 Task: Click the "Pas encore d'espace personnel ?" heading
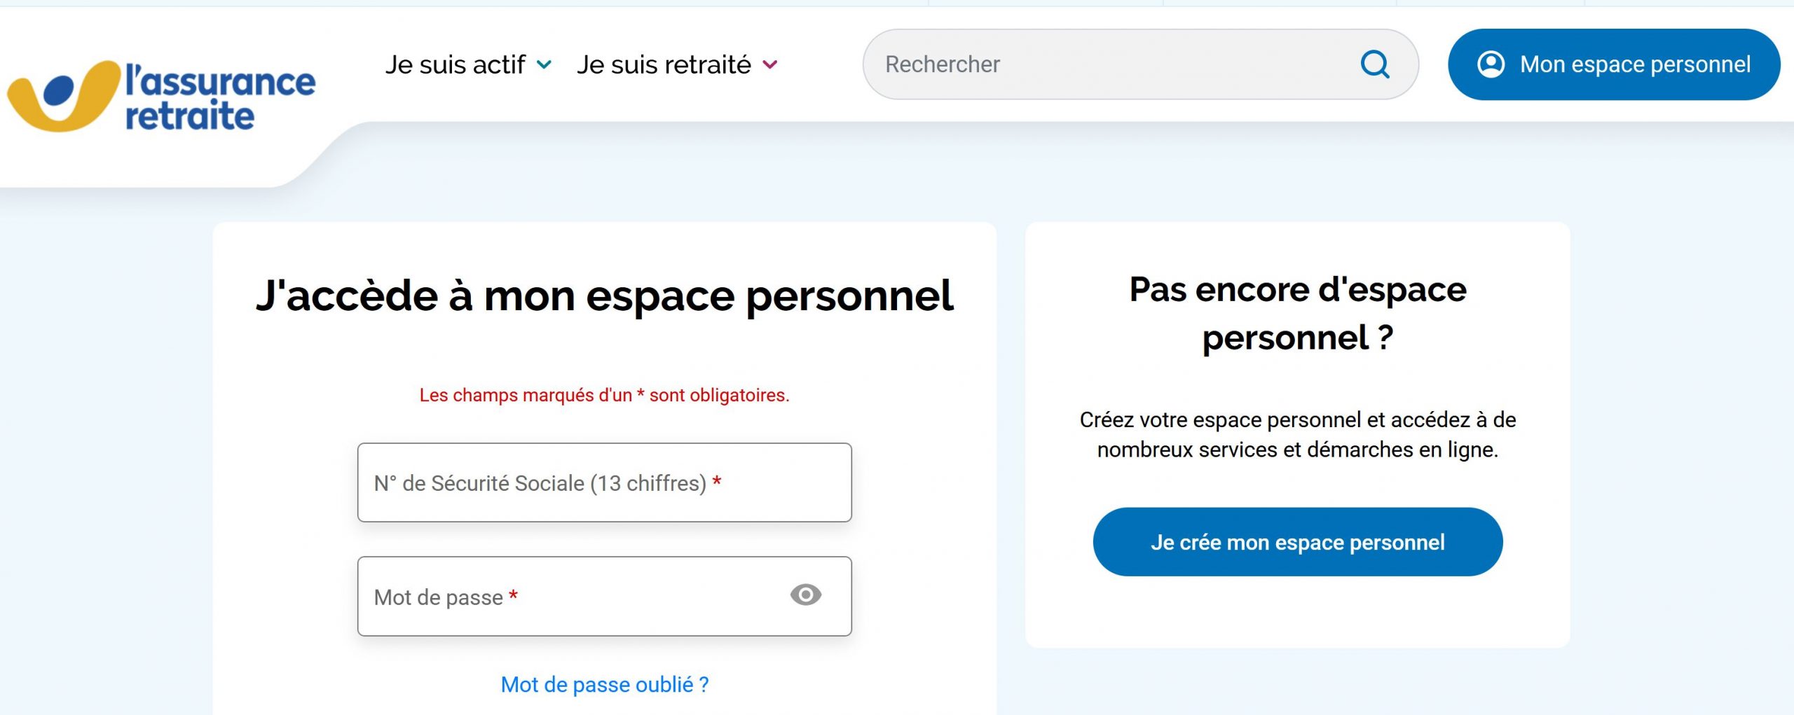point(1297,313)
